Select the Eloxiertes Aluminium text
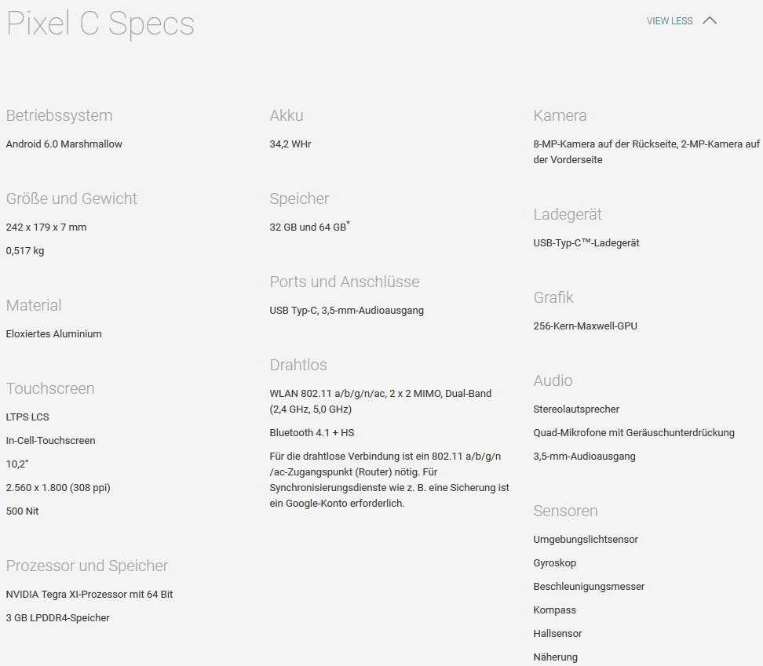Screen dimensions: 763x666 click(x=53, y=334)
